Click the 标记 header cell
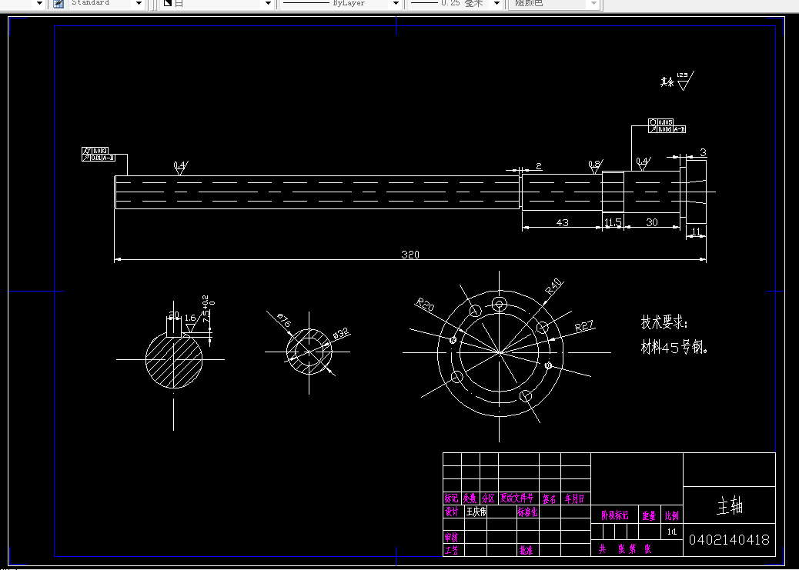 [x=452, y=498]
